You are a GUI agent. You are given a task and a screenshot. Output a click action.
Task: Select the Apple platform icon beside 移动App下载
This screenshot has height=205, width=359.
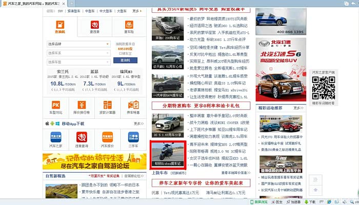(47, 124)
